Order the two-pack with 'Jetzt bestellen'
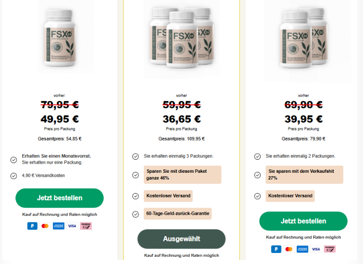This screenshot has height=264, width=363. 303,221
